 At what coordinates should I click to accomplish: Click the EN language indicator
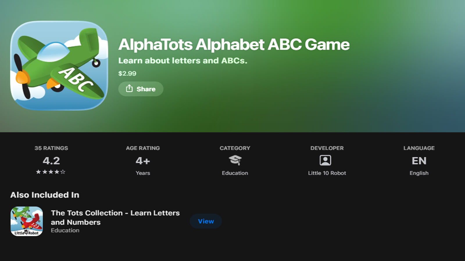pos(419,161)
